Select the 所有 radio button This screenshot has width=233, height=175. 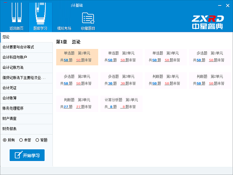click(5, 140)
